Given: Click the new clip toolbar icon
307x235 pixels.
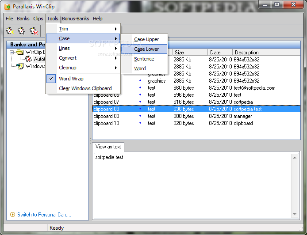Looking at the screenshot, I should pos(10,31).
